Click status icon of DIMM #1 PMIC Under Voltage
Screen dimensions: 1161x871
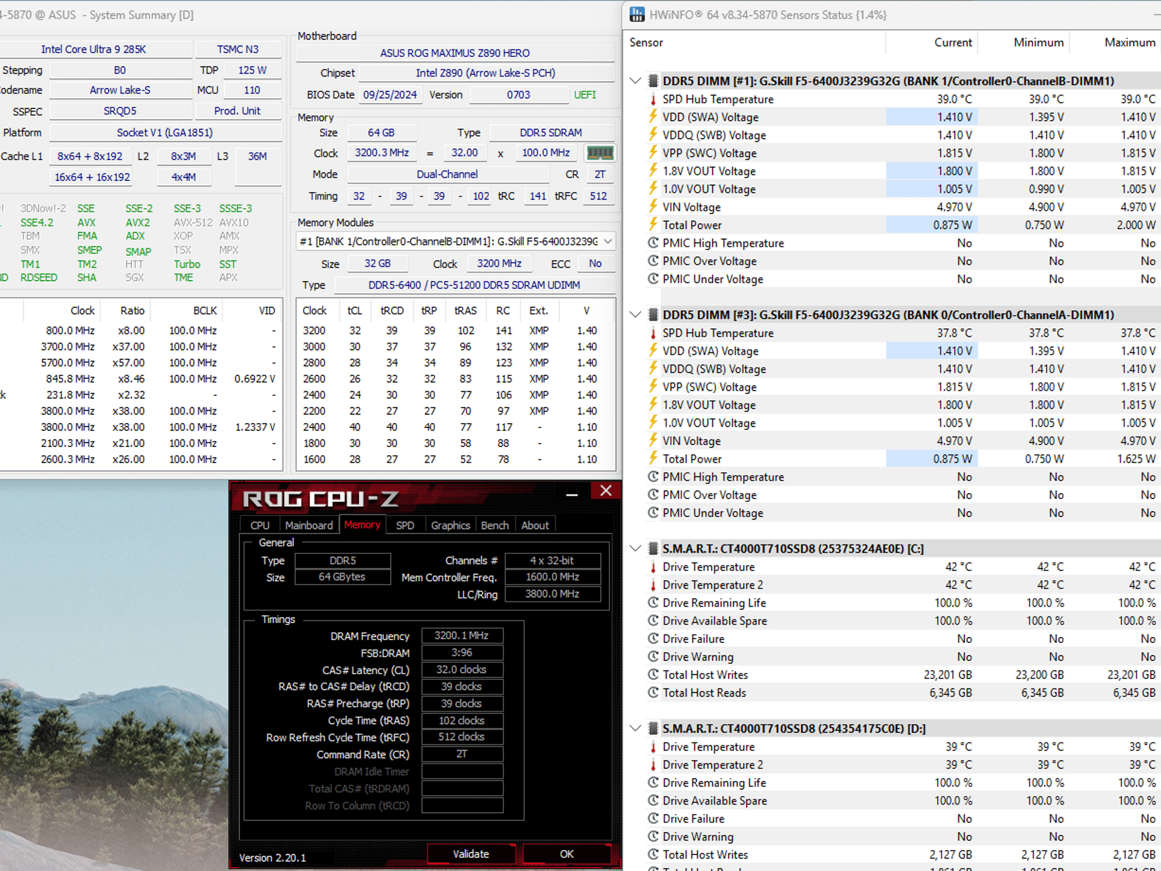coord(653,279)
